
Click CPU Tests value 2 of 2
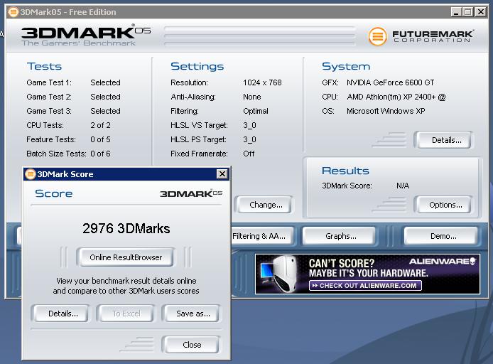[100, 125]
